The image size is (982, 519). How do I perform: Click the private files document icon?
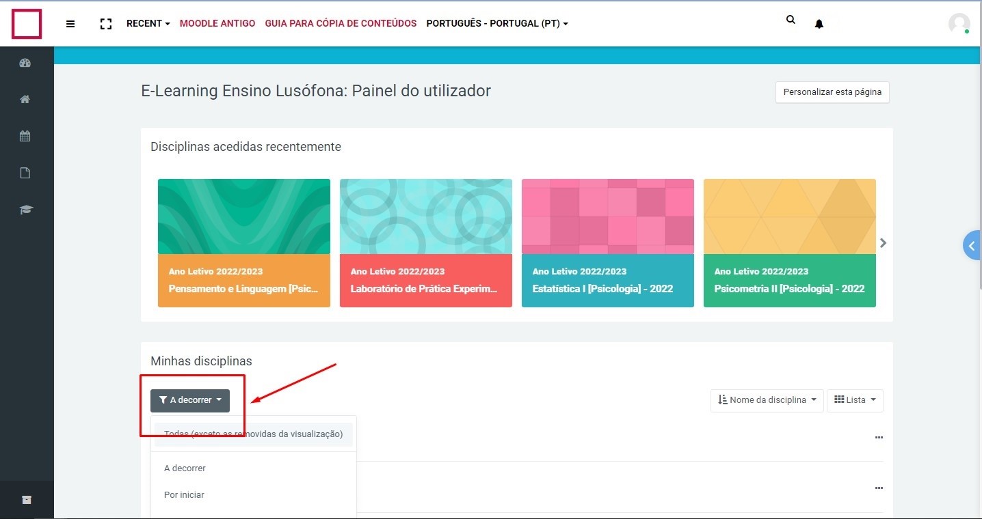click(x=25, y=173)
